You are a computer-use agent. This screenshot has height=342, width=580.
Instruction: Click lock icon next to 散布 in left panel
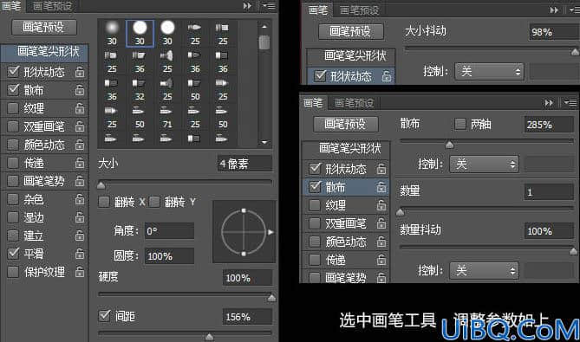(x=80, y=90)
